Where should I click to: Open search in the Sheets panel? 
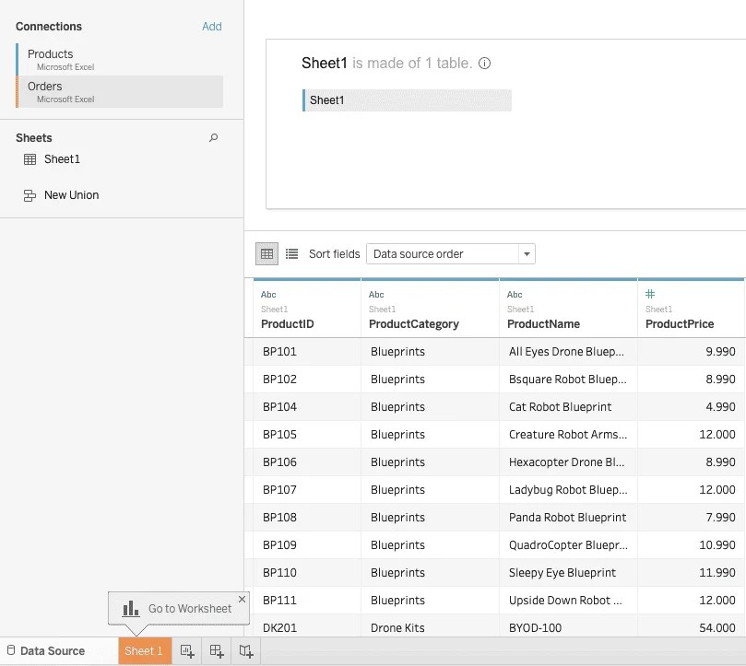(x=213, y=136)
